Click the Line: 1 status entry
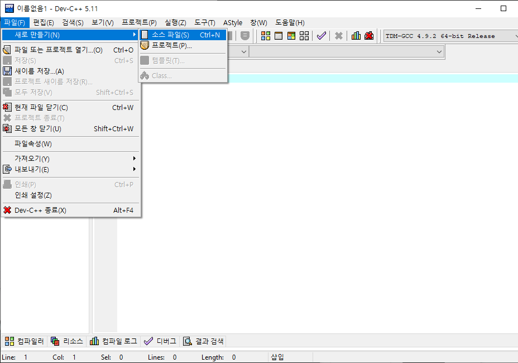Screen dimensions: 518x363 15,357
